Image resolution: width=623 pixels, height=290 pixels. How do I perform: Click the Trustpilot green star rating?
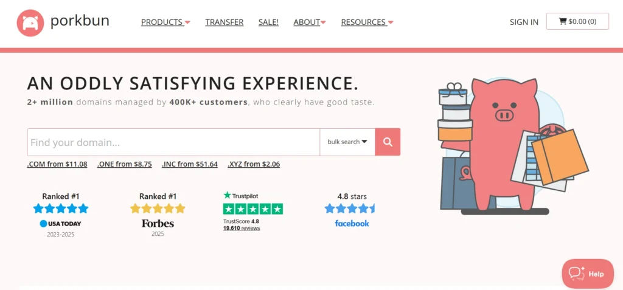pyautogui.click(x=253, y=209)
